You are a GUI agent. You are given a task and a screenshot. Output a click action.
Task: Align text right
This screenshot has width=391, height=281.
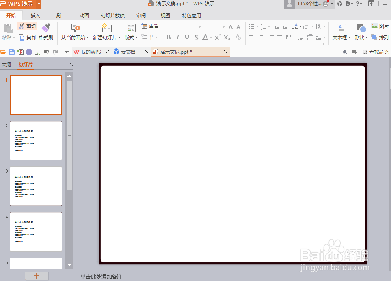(x=271, y=38)
